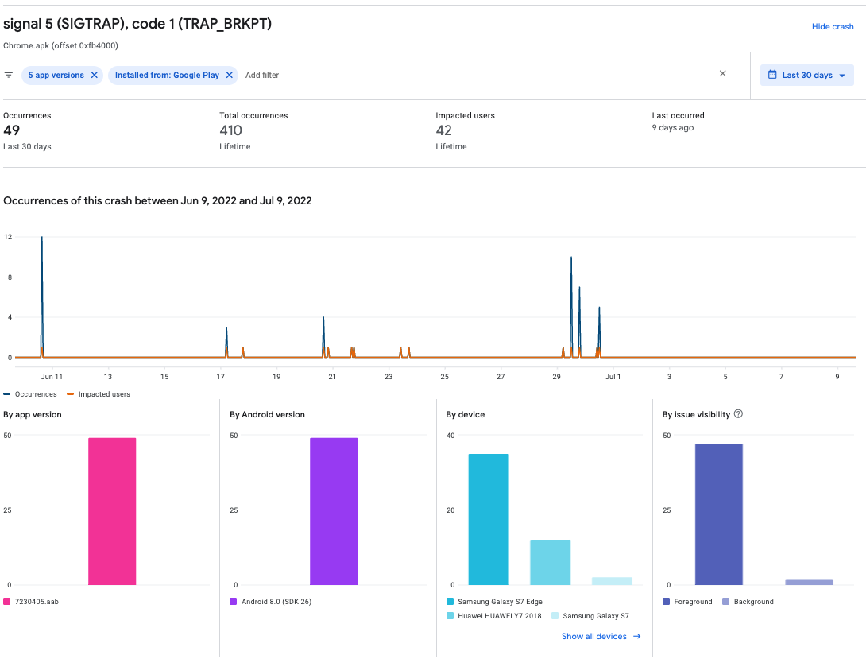Click the help icon next to issue visibility

click(738, 413)
